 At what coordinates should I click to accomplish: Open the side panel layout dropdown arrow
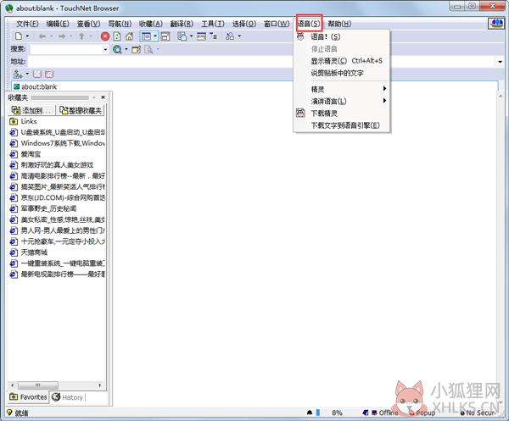[x=155, y=36]
